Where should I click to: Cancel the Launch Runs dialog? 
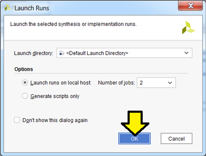pos(177,138)
